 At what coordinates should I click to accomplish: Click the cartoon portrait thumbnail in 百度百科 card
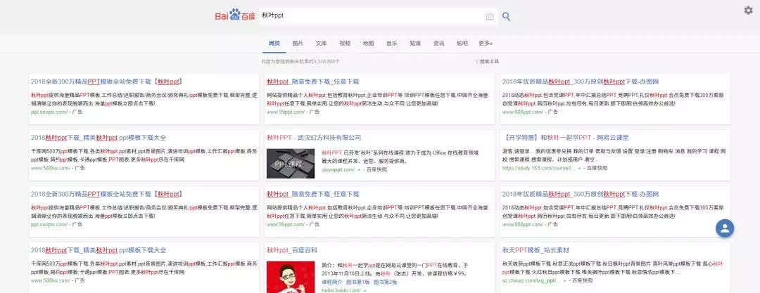(291, 277)
